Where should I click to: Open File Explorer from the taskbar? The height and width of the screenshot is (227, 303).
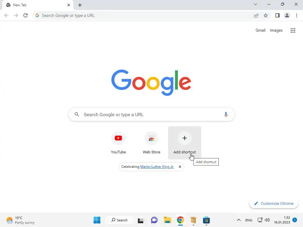(x=167, y=220)
